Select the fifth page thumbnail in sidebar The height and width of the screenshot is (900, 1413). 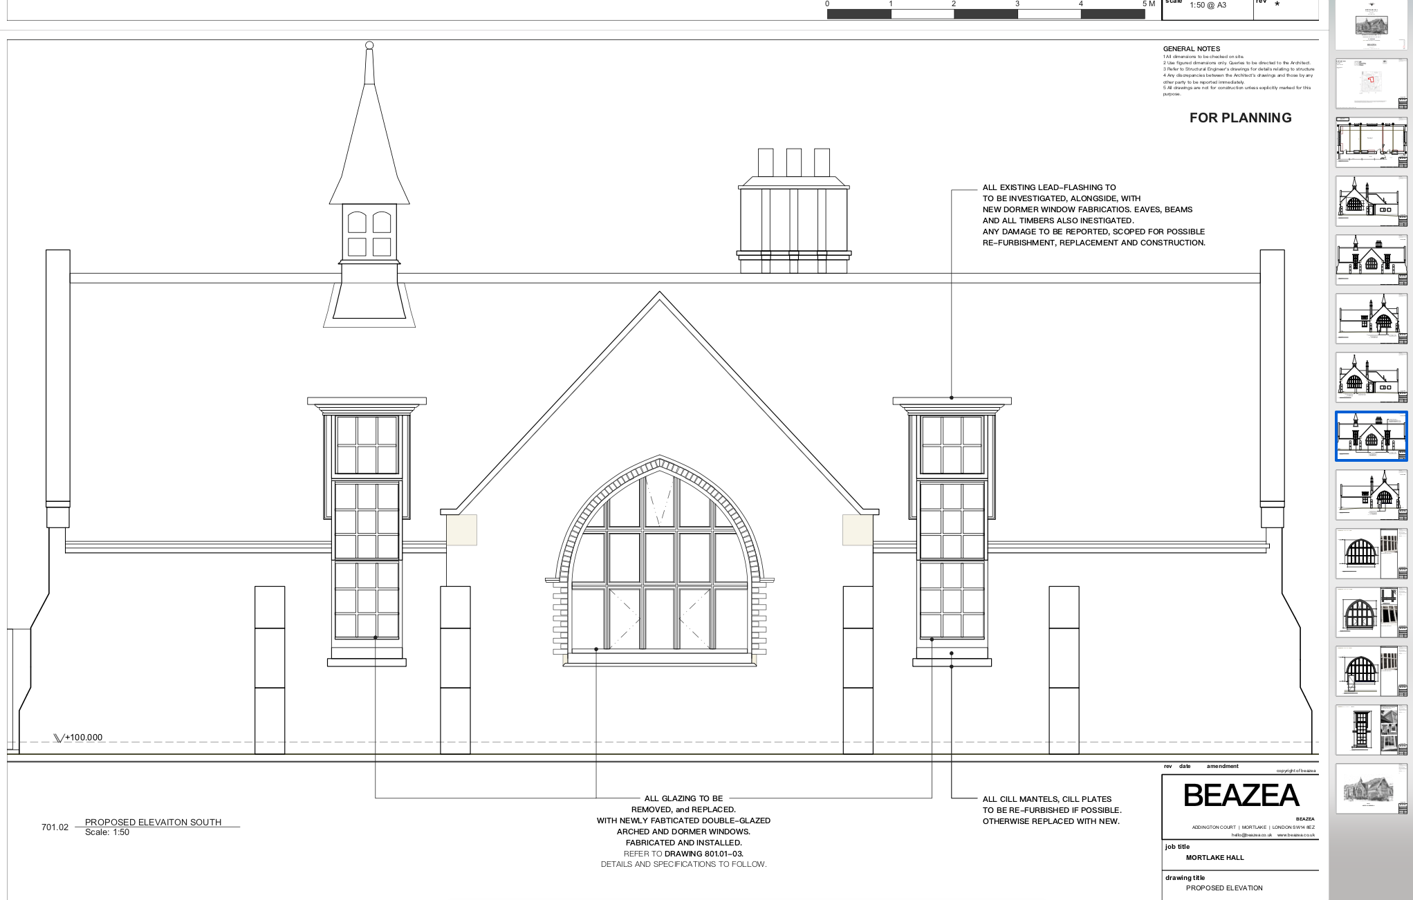pyautogui.click(x=1371, y=259)
